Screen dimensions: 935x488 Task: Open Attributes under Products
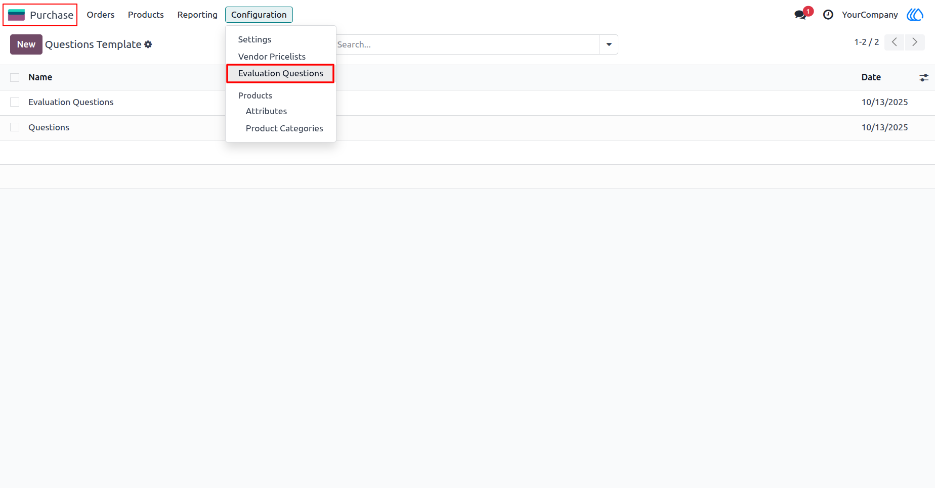(x=266, y=111)
